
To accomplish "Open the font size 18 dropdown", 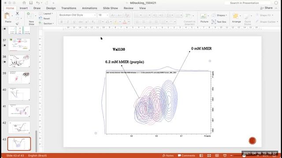I will click(108, 15).
